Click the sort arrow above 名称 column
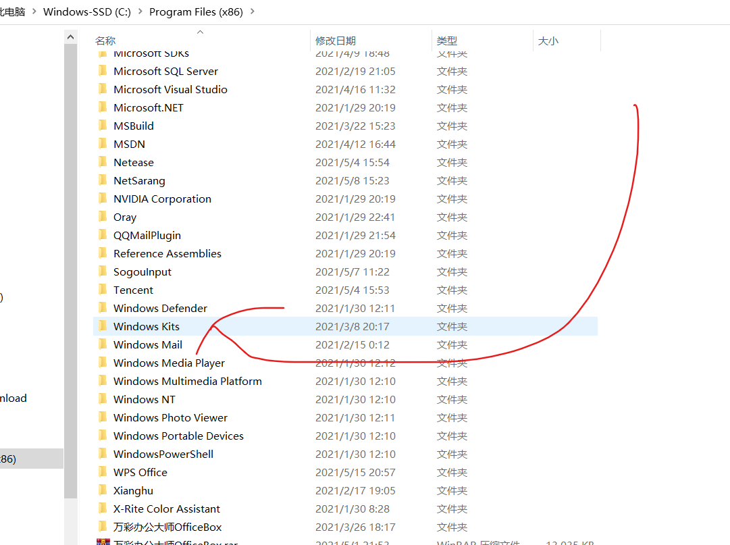This screenshot has width=730, height=545. [x=200, y=32]
